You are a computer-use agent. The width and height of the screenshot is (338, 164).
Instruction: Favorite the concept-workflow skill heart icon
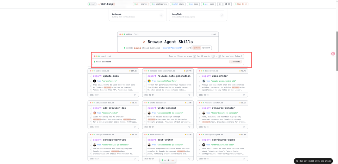click(135, 159)
